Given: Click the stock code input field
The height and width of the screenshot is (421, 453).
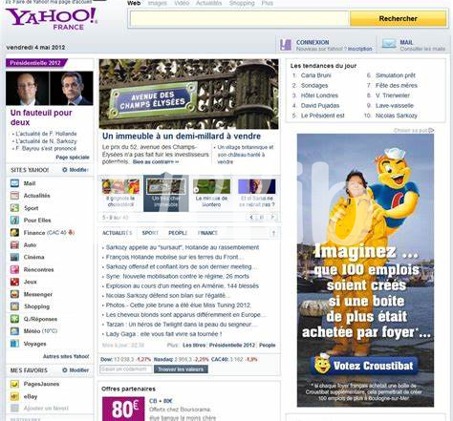Looking at the screenshot, I should pyautogui.click(x=126, y=369).
